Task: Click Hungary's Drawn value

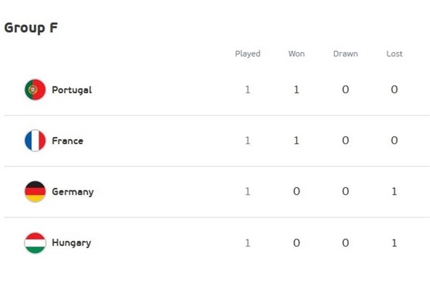Action: tap(345, 243)
